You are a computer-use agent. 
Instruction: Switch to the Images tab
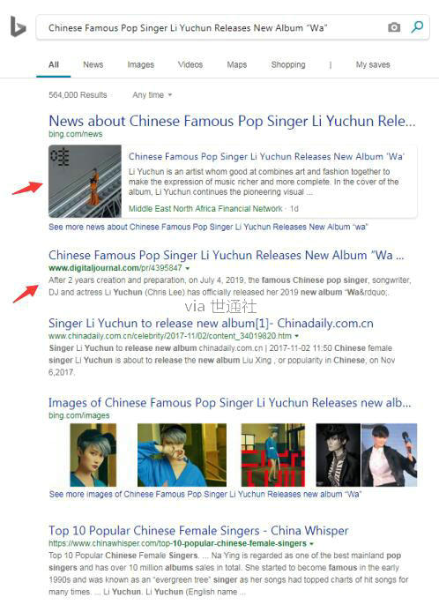pyautogui.click(x=140, y=64)
